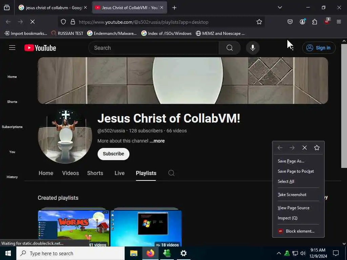This screenshot has height=260, width=347.
Task: Expand the list all tabs dropdown
Action: point(280,7)
